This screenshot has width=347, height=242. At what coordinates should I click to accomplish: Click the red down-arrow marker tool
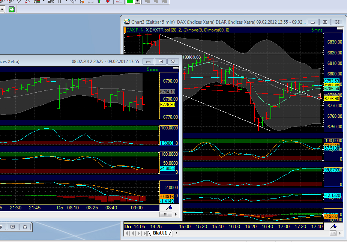point(107,3)
